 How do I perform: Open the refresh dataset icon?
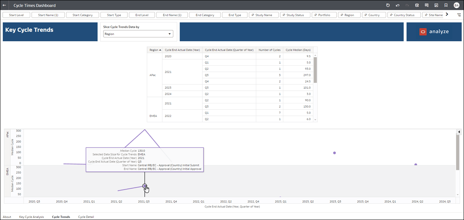click(x=417, y=5)
